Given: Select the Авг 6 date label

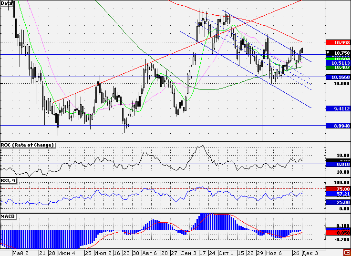Looking at the screenshot, I should (150, 253).
